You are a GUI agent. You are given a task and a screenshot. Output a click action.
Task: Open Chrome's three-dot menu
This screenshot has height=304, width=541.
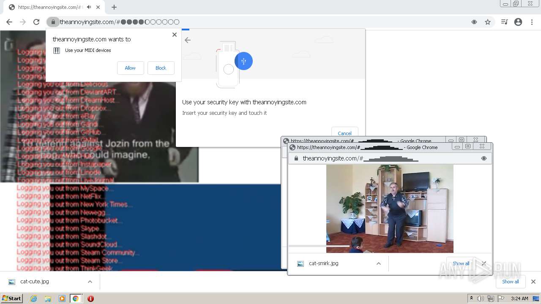point(532,22)
